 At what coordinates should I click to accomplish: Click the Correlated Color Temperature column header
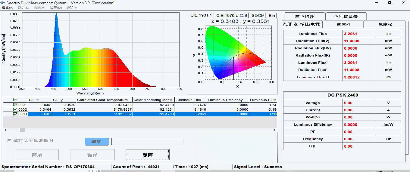(104, 100)
